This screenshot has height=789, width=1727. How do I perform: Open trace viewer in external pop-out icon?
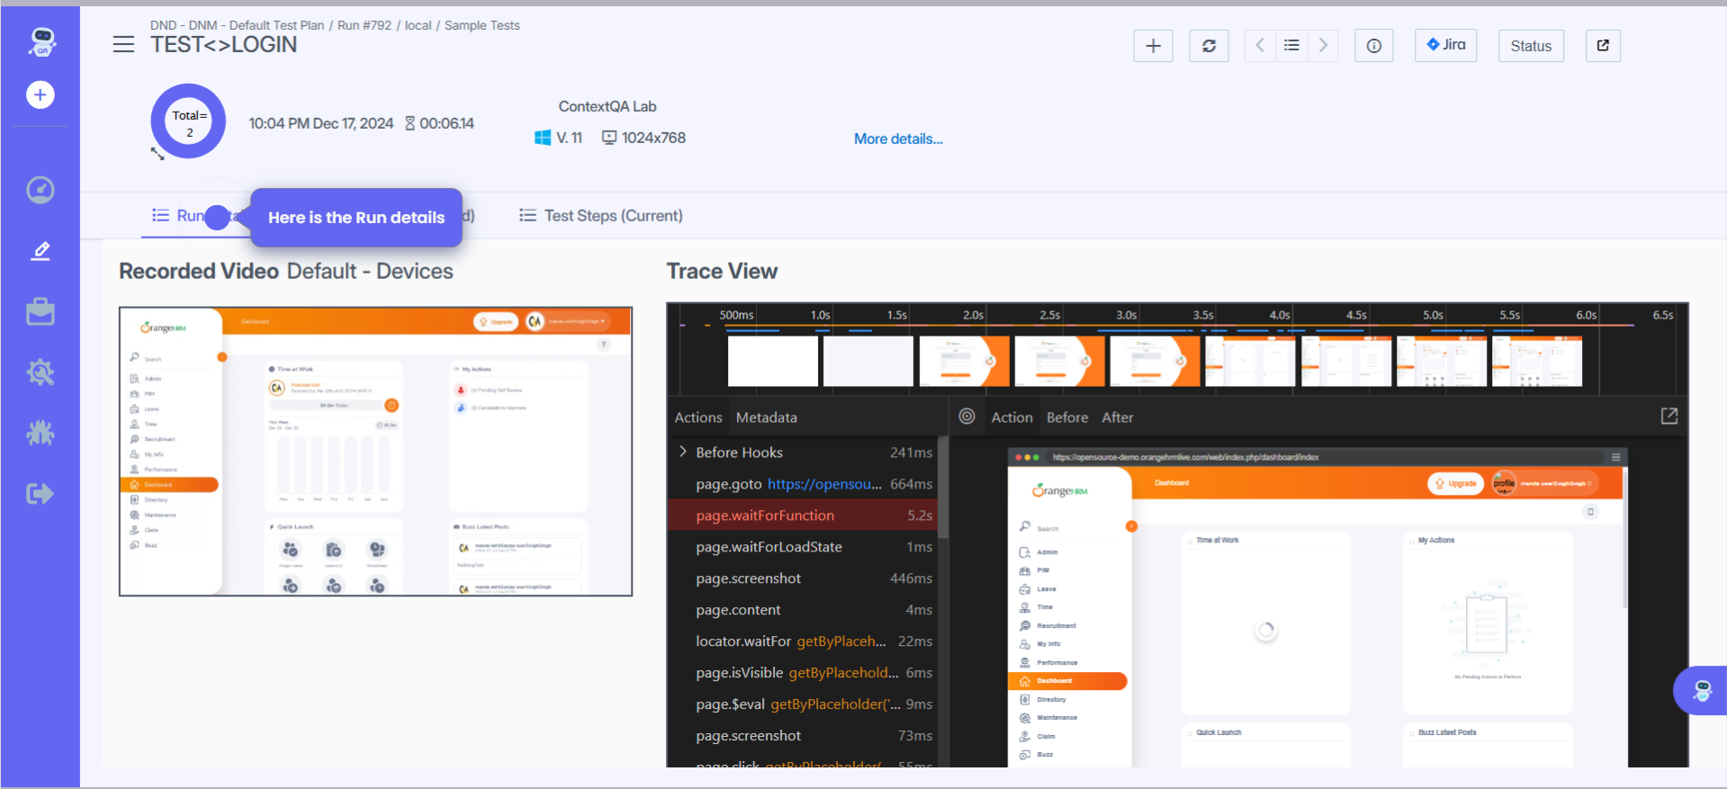(1669, 416)
